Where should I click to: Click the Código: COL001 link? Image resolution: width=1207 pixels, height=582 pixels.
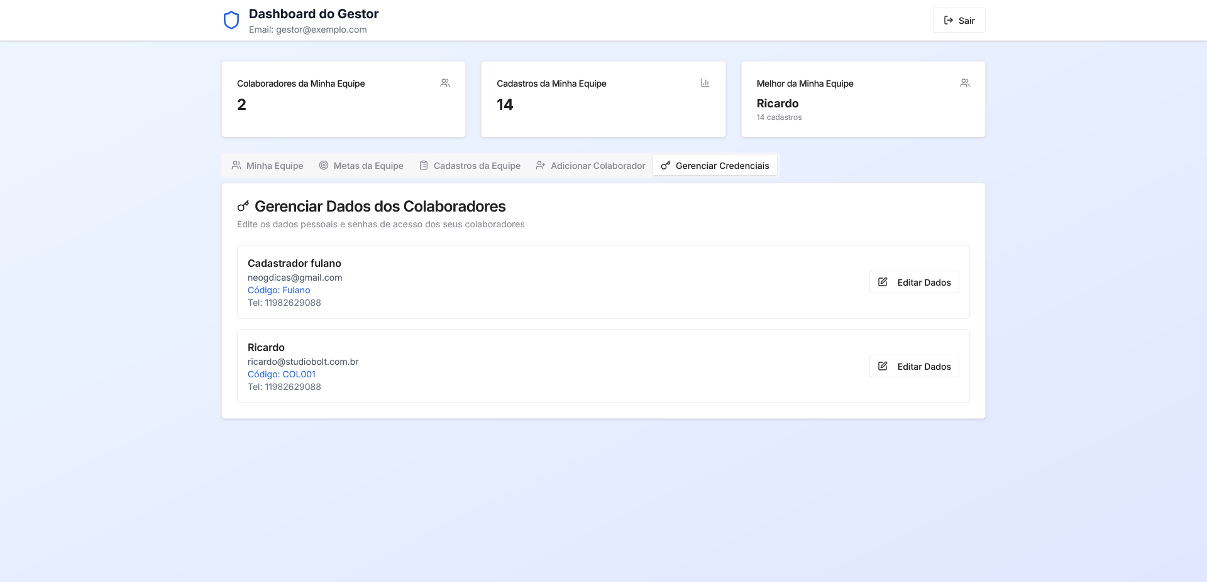pos(282,374)
